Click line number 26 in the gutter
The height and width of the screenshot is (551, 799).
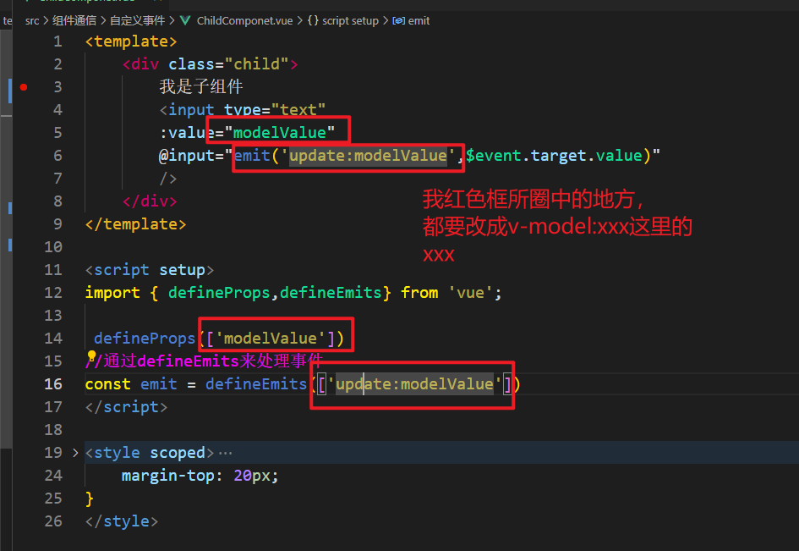tap(53, 521)
